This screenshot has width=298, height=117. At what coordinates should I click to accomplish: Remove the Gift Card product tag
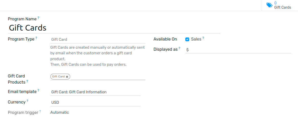[67, 77]
